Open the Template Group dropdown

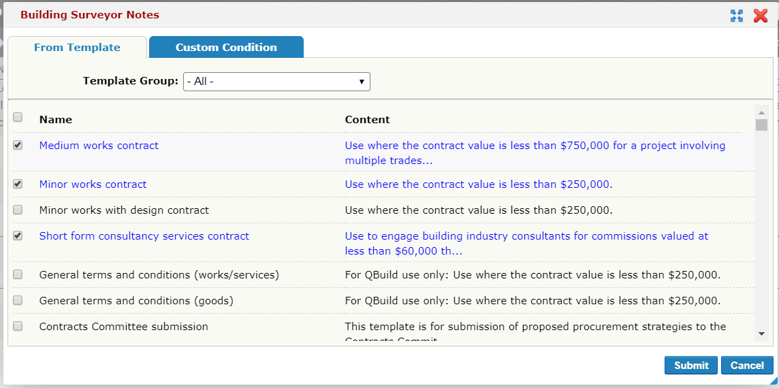click(x=276, y=82)
